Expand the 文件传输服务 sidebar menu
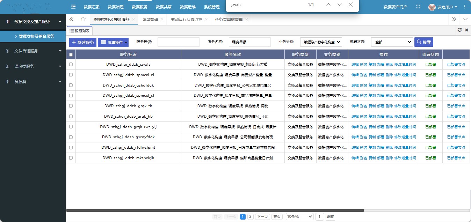Screen dimensions: 471x222 point(33,51)
